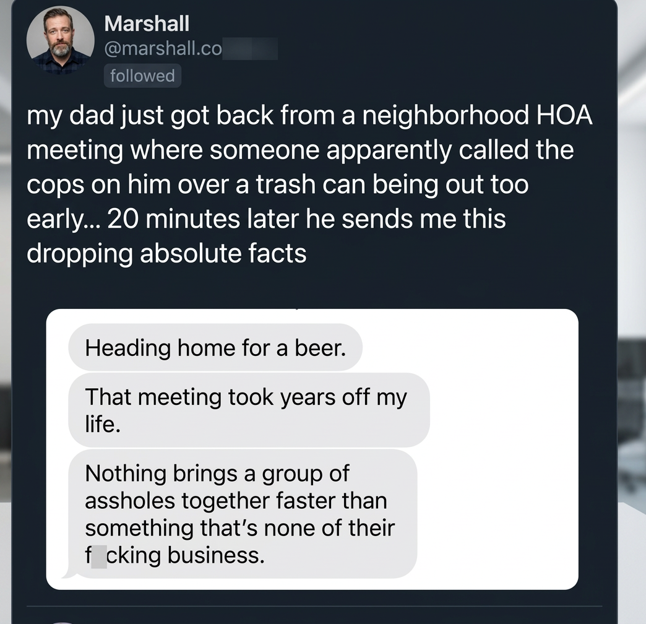
Task: Click the gray censor block in "f*cking"
Action: click(99, 555)
